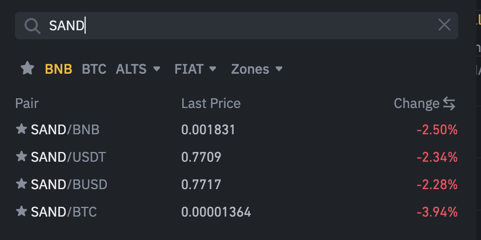
Task: Sort by the Change column header
Action: [416, 103]
